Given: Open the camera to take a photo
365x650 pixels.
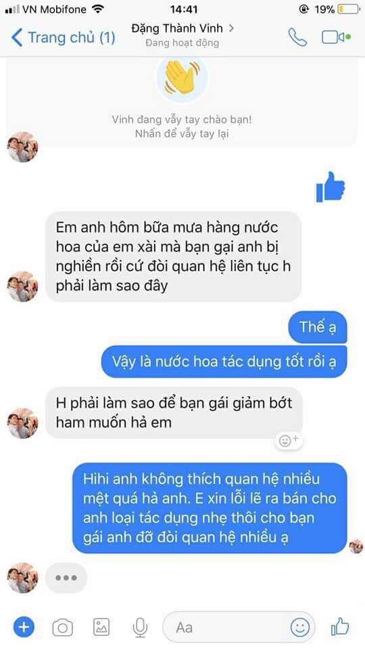Looking at the screenshot, I should pos(62,628).
